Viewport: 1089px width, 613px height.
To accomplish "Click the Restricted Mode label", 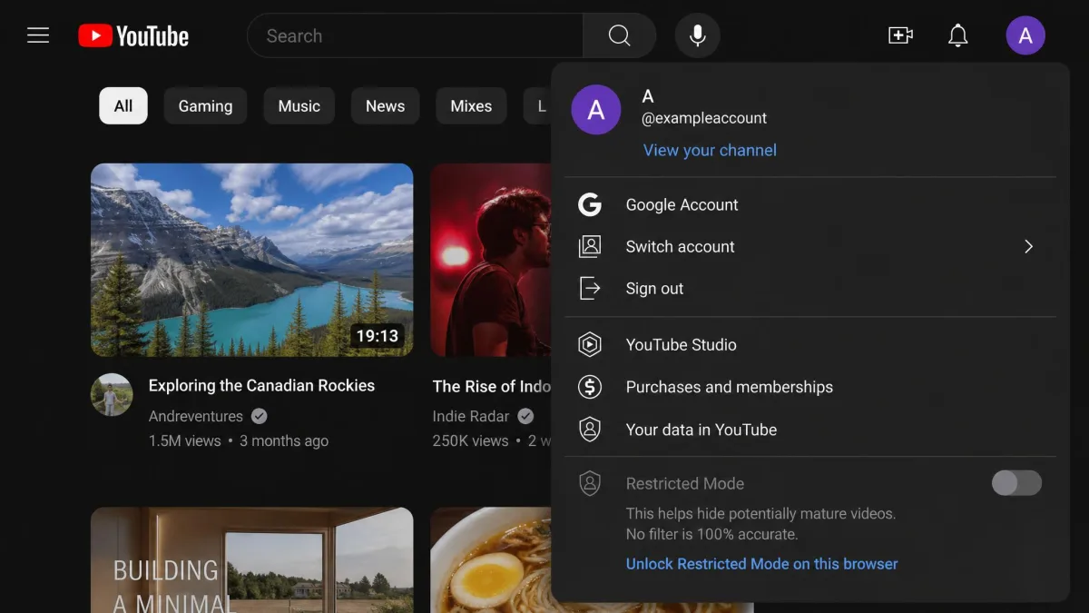I will pos(685,483).
